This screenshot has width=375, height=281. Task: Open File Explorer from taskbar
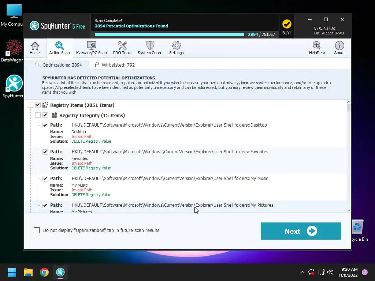pyautogui.click(x=28, y=272)
